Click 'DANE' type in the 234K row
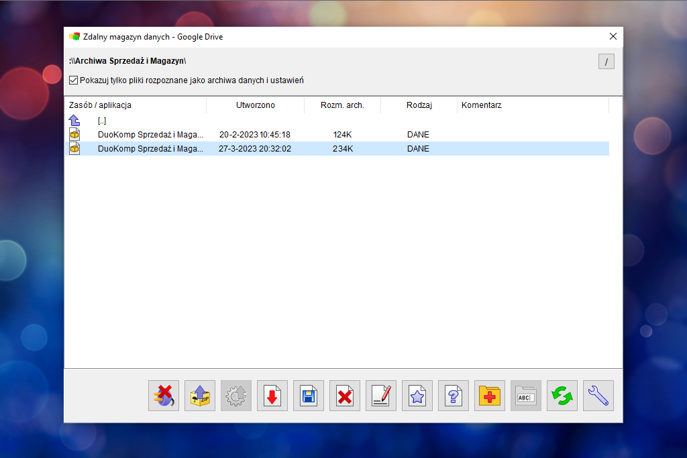The height and width of the screenshot is (458, 687). 418,149
